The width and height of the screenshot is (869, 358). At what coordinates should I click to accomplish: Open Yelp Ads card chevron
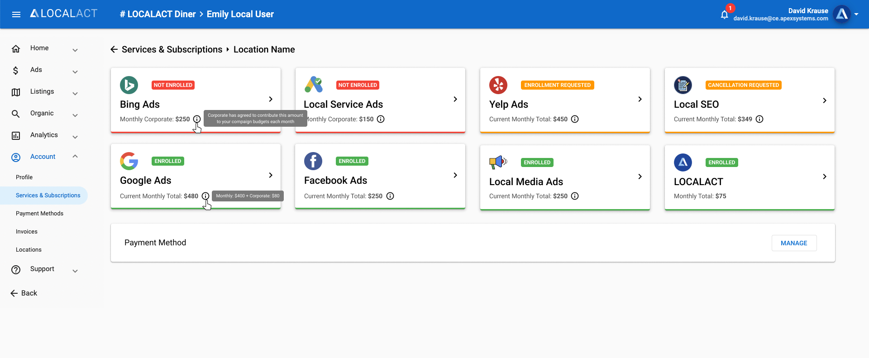click(x=640, y=99)
